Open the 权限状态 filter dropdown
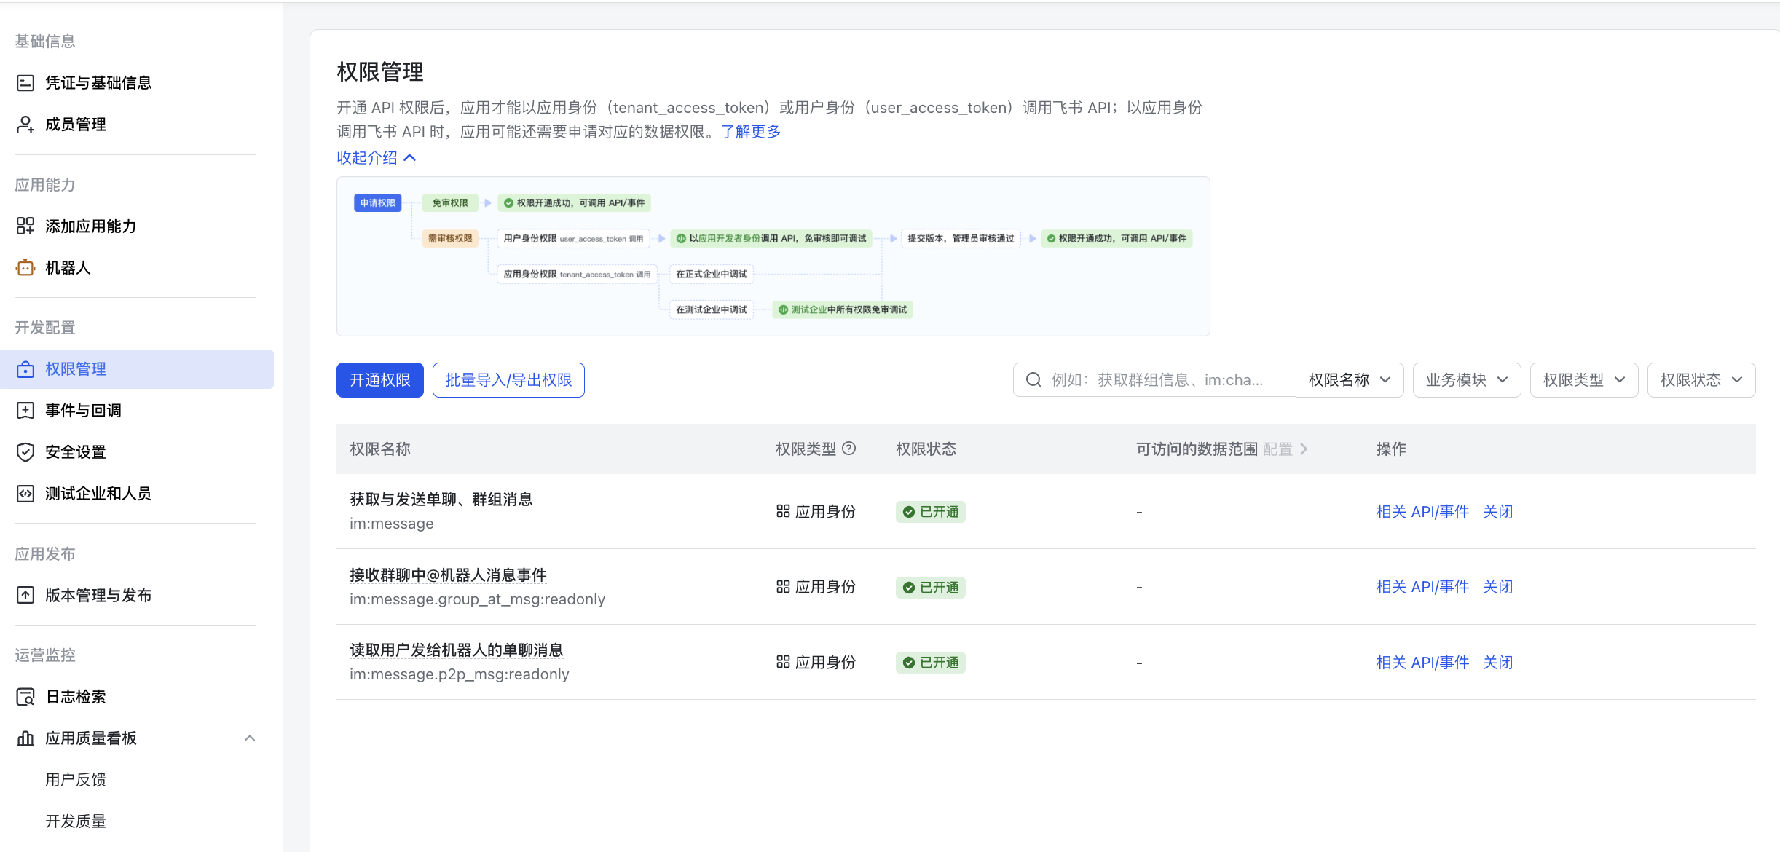The width and height of the screenshot is (1780, 852). 1701,380
